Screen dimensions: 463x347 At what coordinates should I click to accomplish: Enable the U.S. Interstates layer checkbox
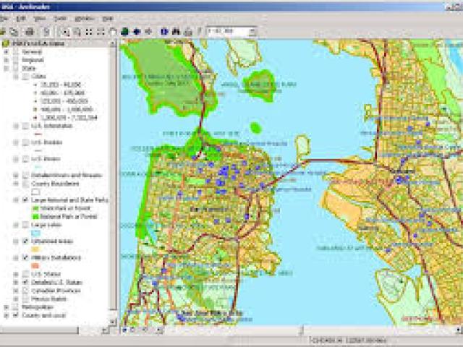[25, 126]
